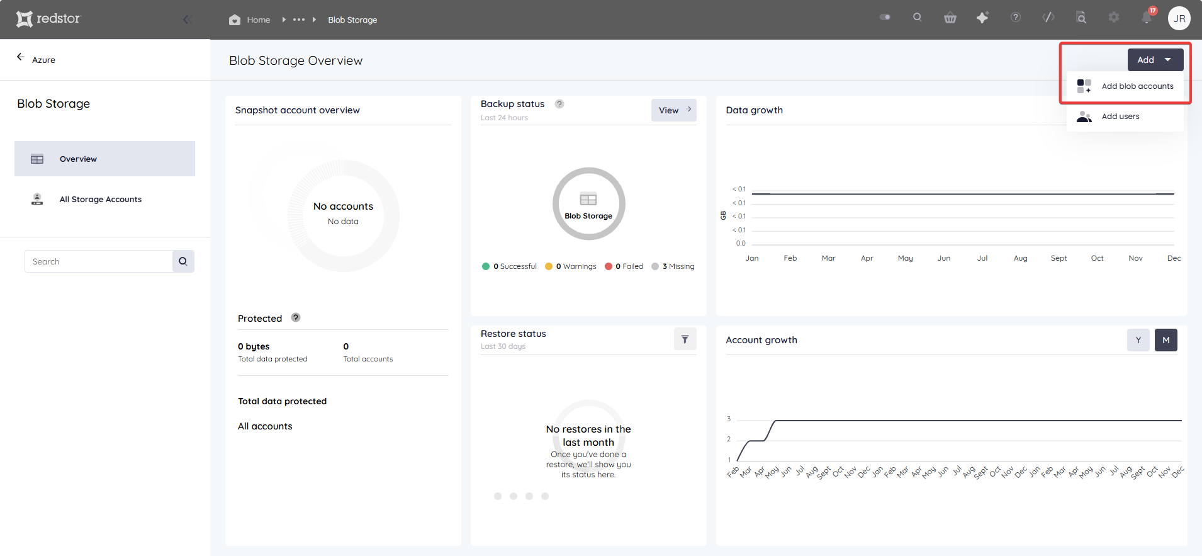Image resolution: width=1202 pixels, height=556 pixels.
Task: Open the help question mark icon in top bar
Action: (x=1016, y=18)
